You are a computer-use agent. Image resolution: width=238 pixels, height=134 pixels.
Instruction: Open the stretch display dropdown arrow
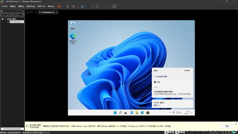pyautogui.click(x=117, y=7)
